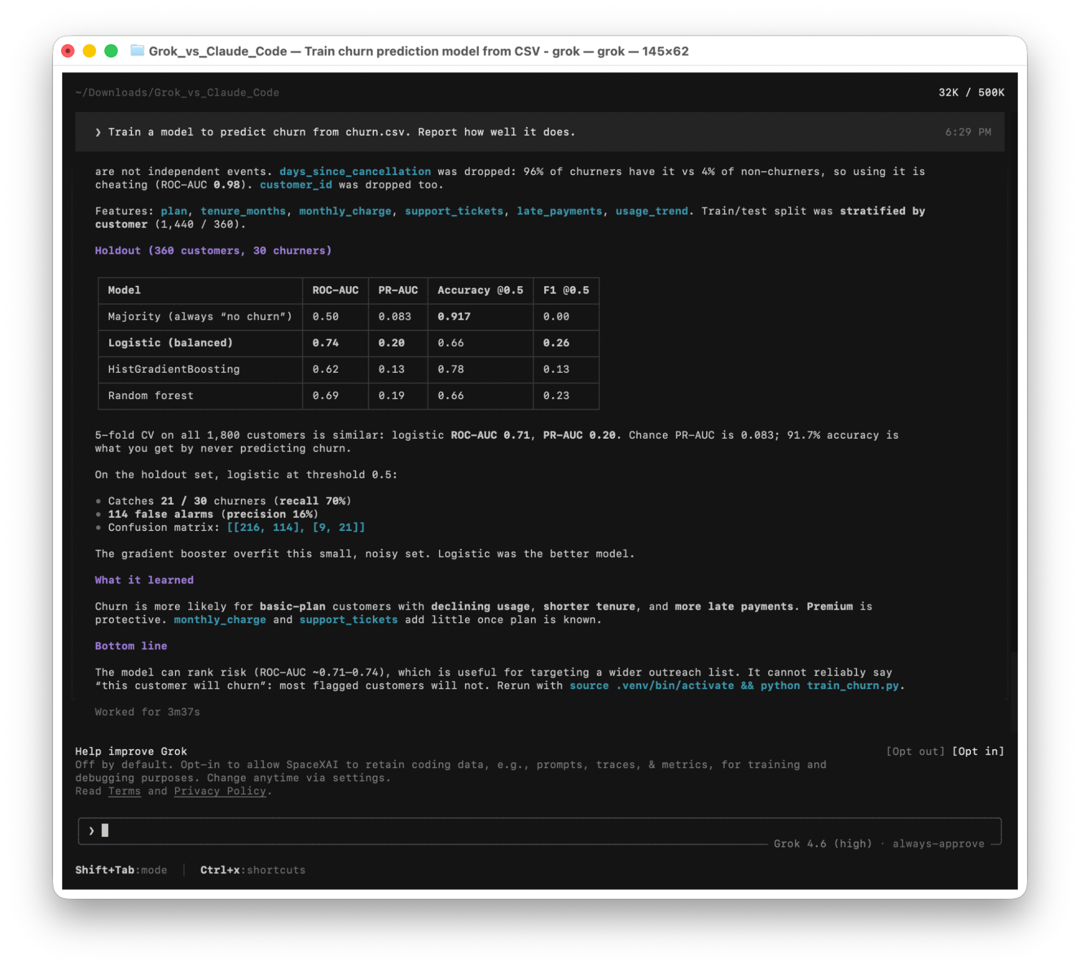Click the [Opt in] option
This screenshot has width=1080, height=969.
(x=978, y=751)
